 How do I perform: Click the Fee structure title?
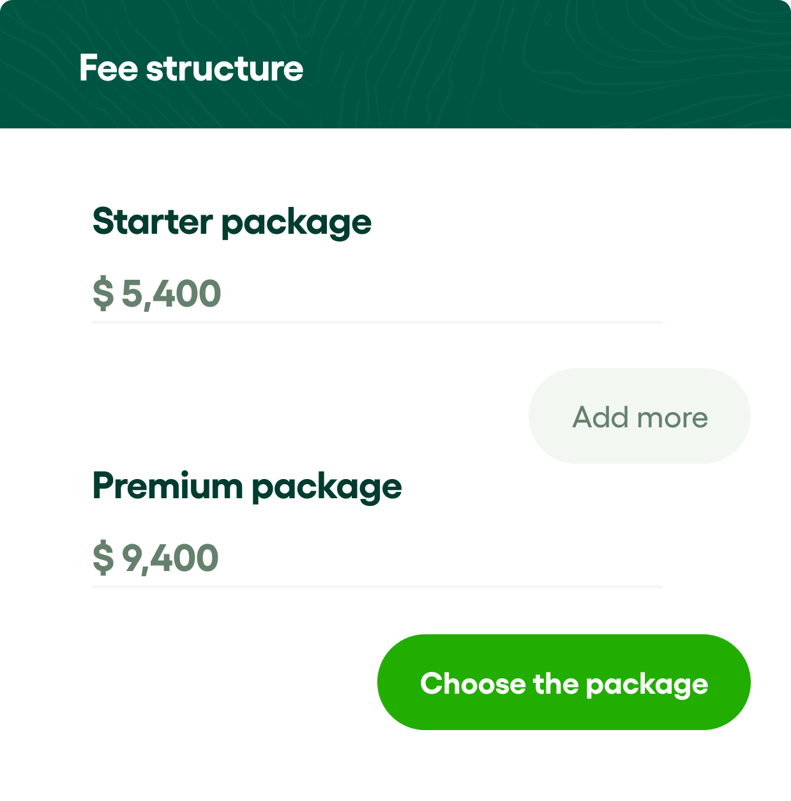click(x=190, y=68)
